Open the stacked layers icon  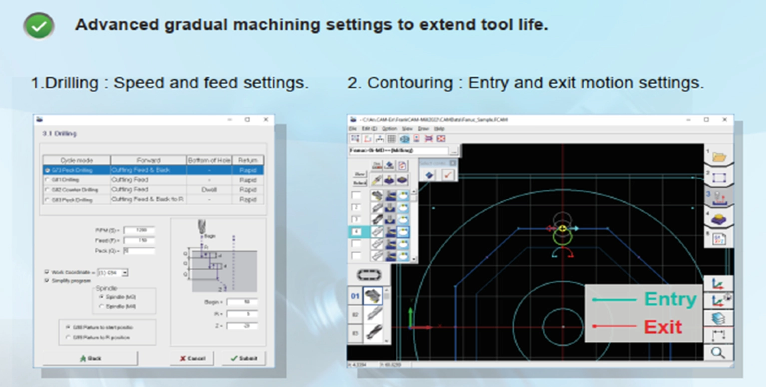pyautogui.click(x=718, y=317)
